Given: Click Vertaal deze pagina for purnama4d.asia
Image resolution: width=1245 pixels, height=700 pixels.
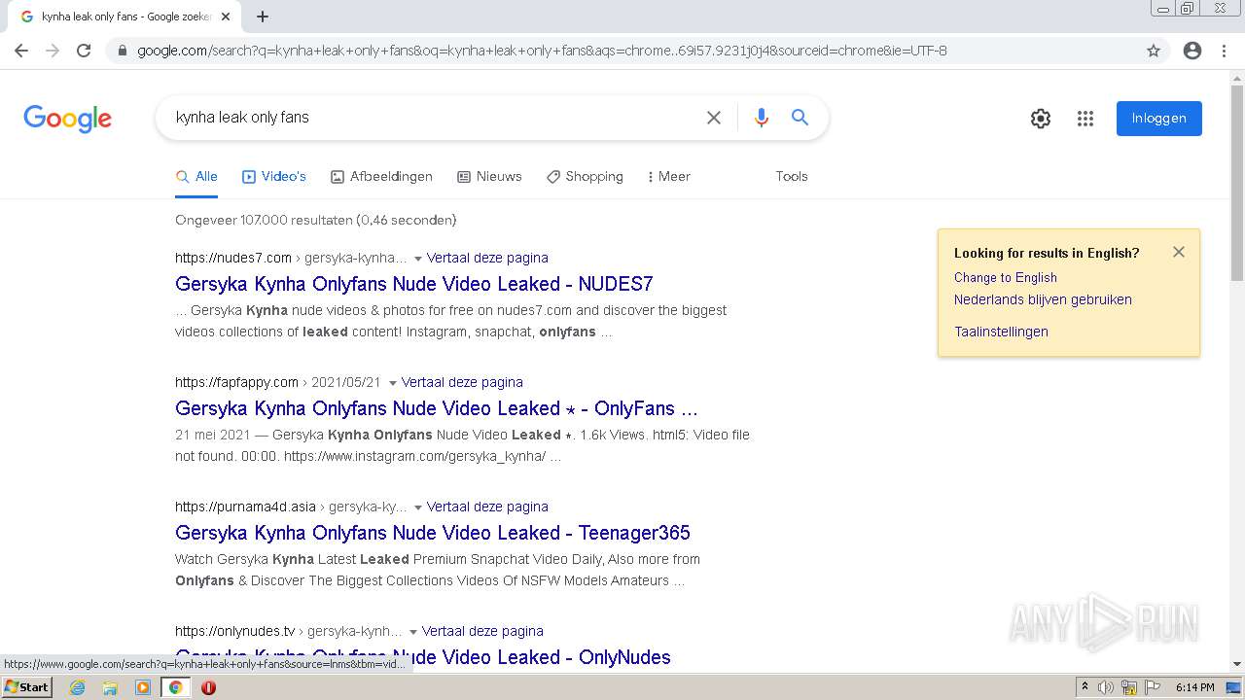Looking at the screenshot, I should [487, 507].
